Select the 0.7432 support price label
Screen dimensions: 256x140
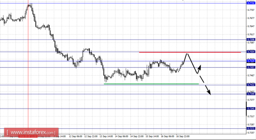251,84
